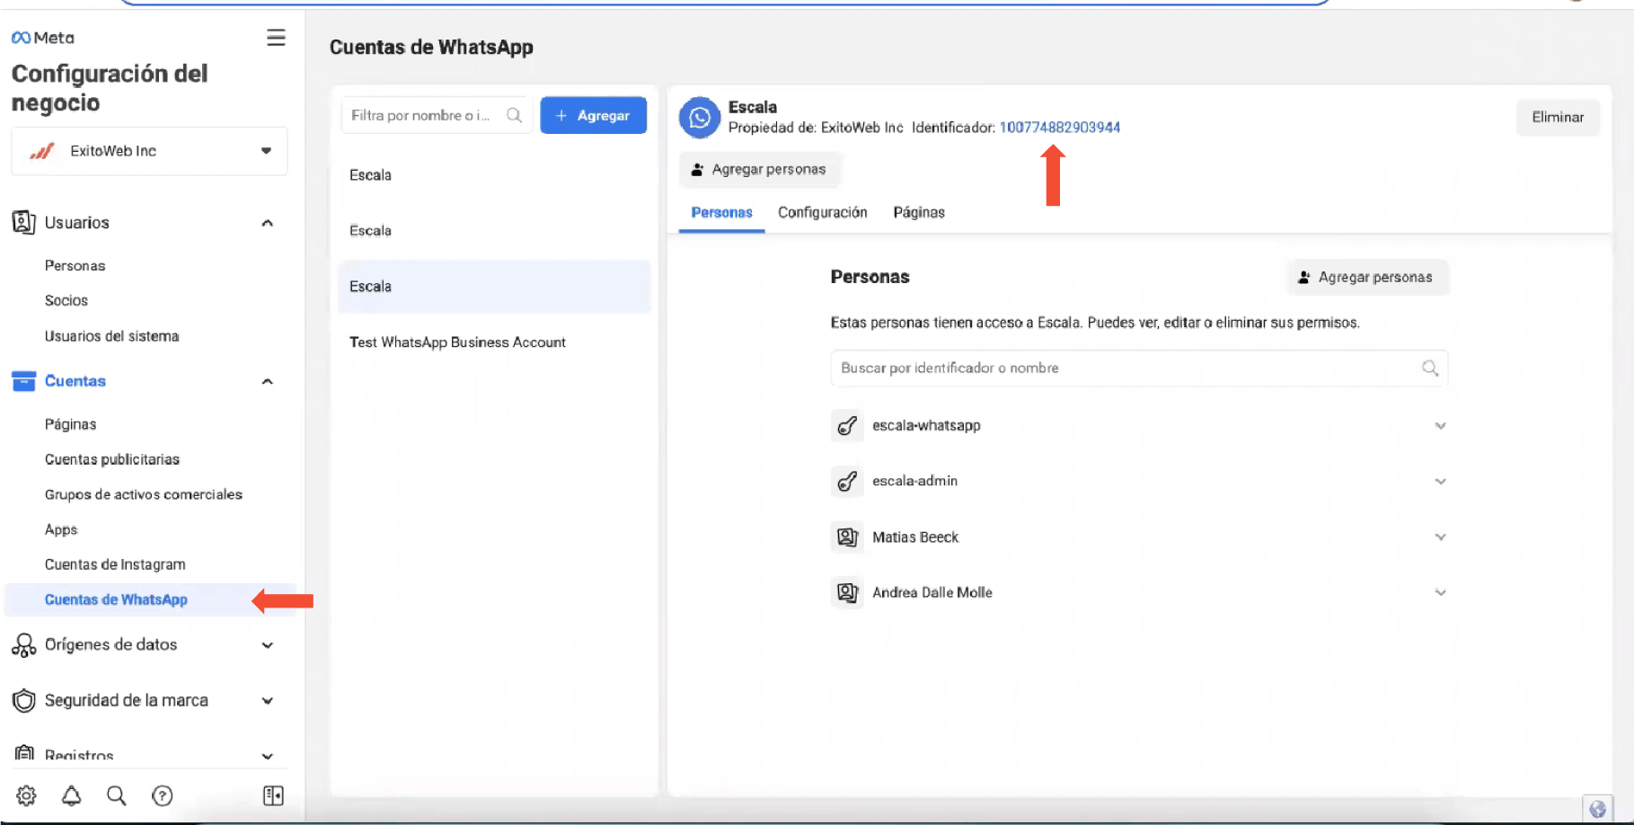This screenshot has height=825, width=1634.
Task: Click identifier link 100774882903944
Action: pyautogui.click(x=1060, y=128)
